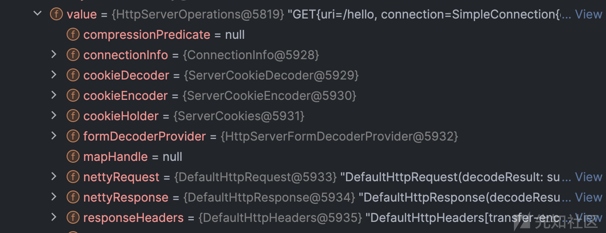606x233 pixels.
Task: Open View link for nettyResponse row
Action: [588, 197]
